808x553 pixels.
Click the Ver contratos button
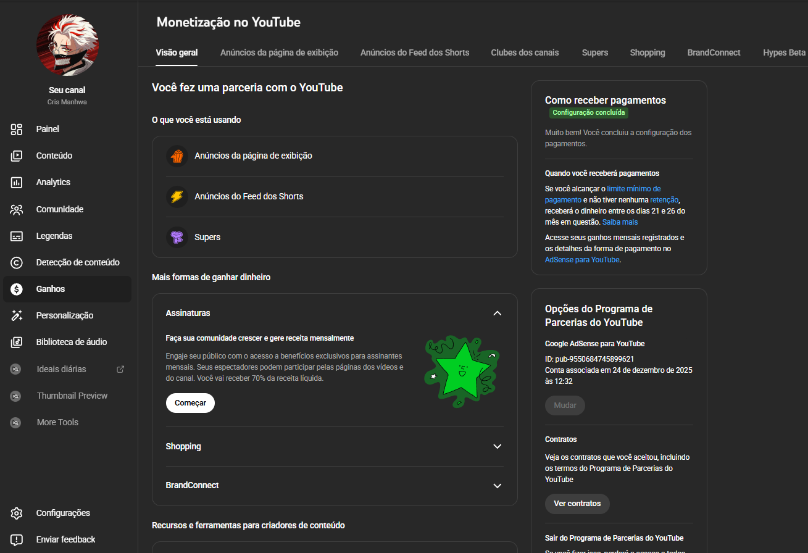pyautogui.click(x=577, y=504)
